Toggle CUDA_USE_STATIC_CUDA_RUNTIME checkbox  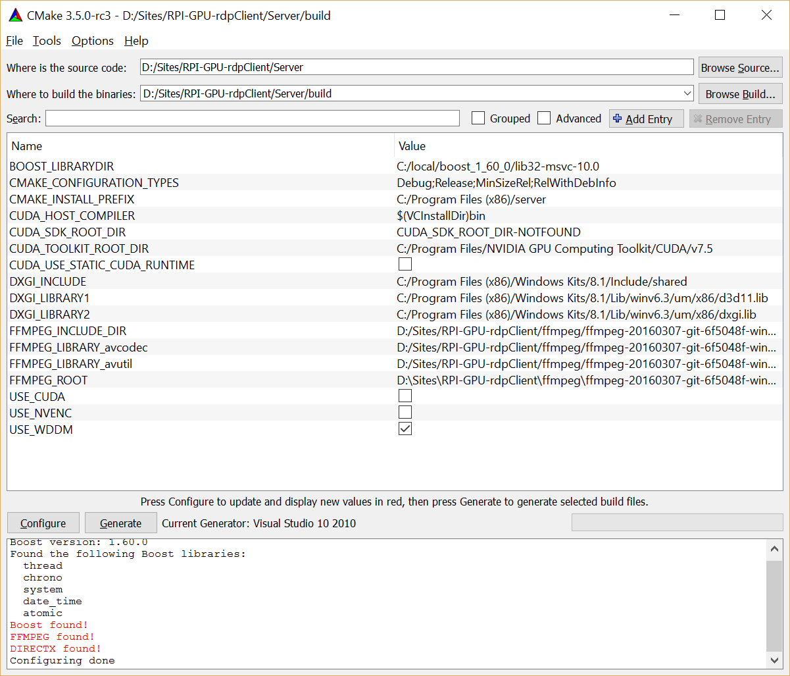click(x=405, y=265)
